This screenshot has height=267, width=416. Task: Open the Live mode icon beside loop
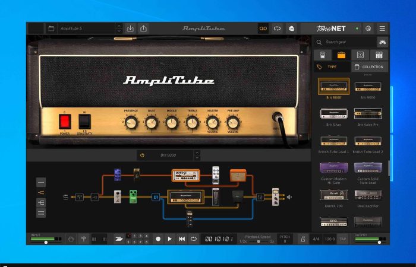point(291,28)
